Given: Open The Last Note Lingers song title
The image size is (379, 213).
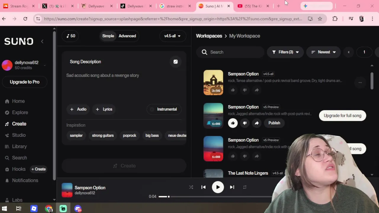Looking at the screenshot, I should point(248,173).
